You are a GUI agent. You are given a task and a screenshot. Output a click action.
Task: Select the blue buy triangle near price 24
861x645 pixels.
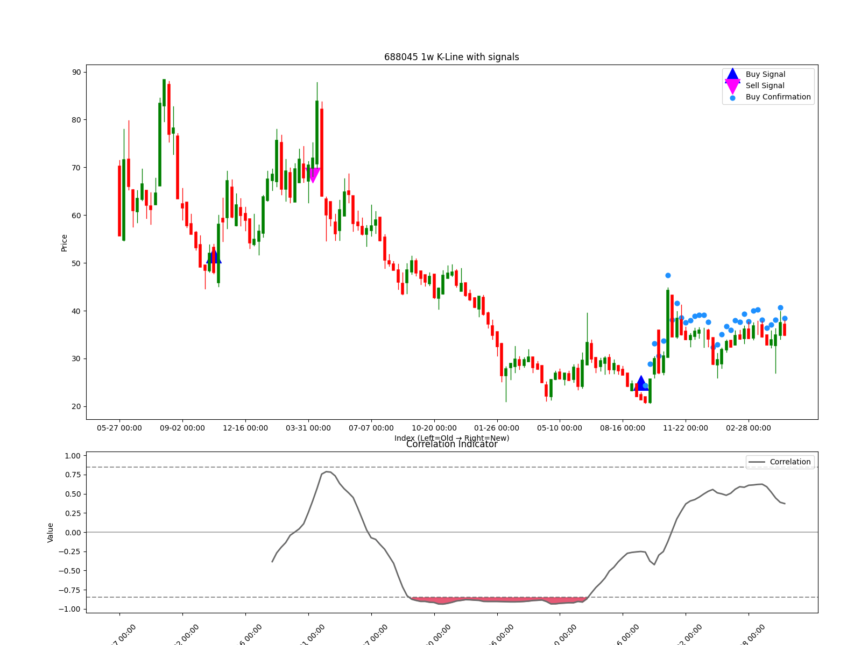(641, 383)
